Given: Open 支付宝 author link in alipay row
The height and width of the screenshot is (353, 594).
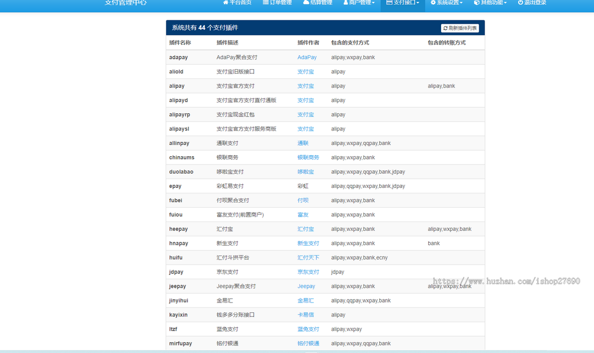Looking at the screenshot, I should [x=305, y=86].
